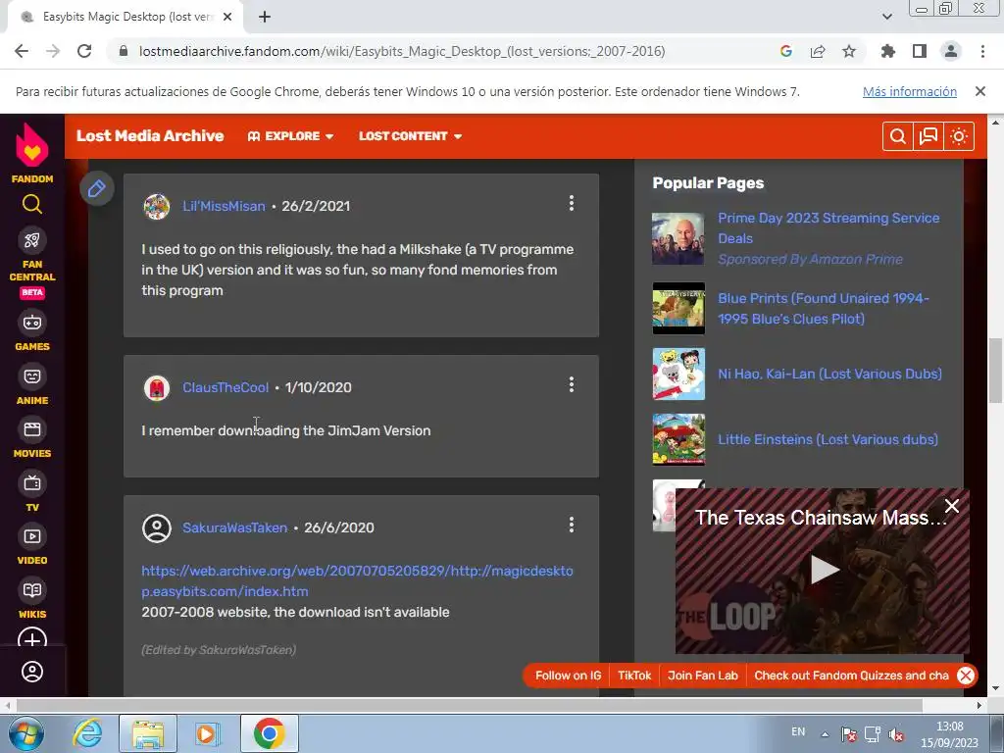1004x753 pixels.
Task: Open options menu for Lil'MissMisan comment
Action: click(572, 204)
